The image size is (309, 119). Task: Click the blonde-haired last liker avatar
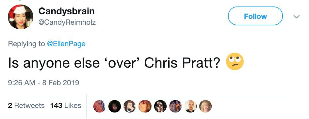click(205, 106)
